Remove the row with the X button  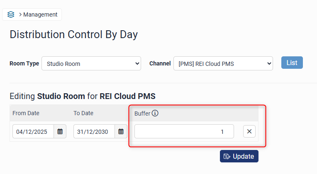pyautogui.click(x=249, y=132)
